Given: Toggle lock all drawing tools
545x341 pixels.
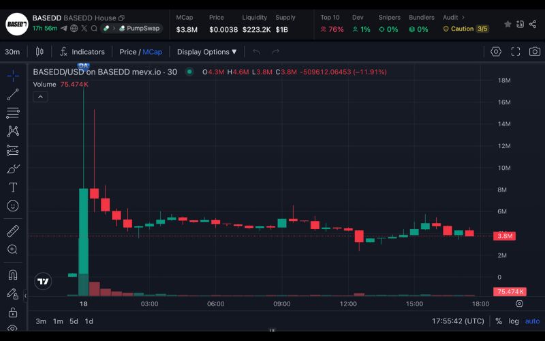Looking at the screenshot, I should point(13,312).
